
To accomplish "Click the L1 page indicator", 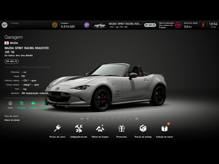I will point(82,119).
